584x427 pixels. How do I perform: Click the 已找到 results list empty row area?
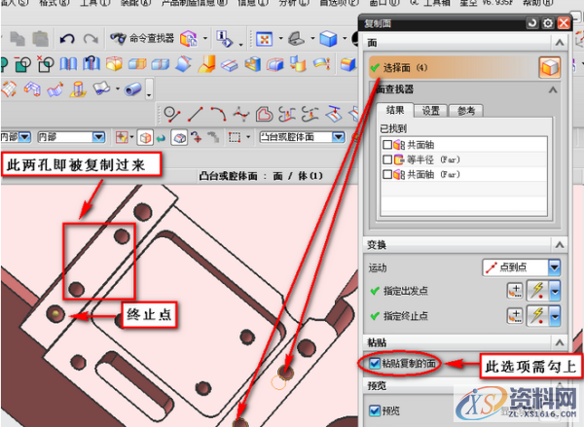[x=463, y=197]
